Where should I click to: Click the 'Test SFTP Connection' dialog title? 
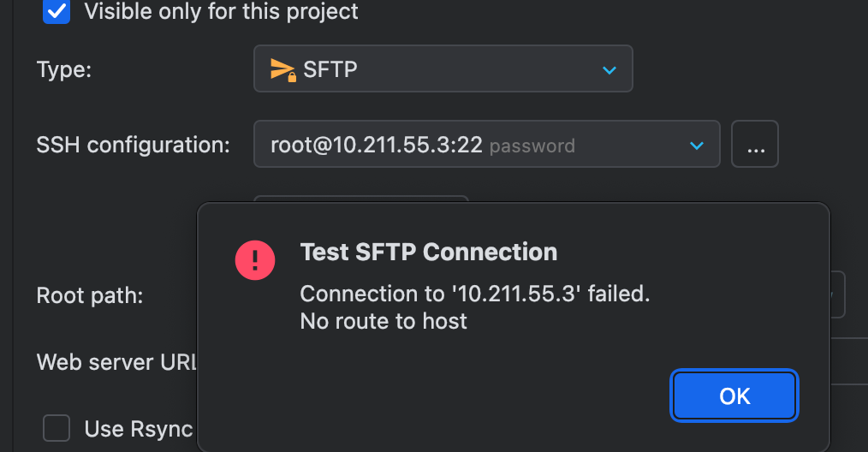(428, 252)
